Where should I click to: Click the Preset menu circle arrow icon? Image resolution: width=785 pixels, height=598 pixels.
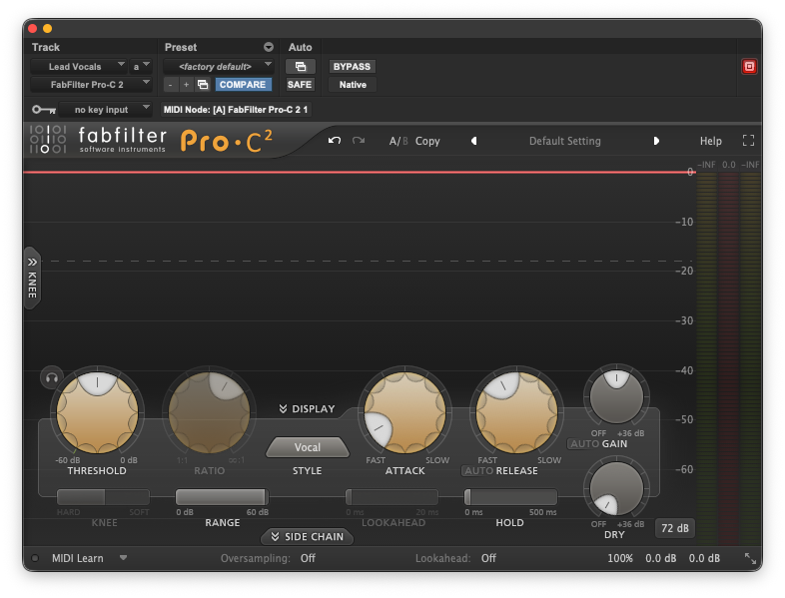tap(269, 47)
